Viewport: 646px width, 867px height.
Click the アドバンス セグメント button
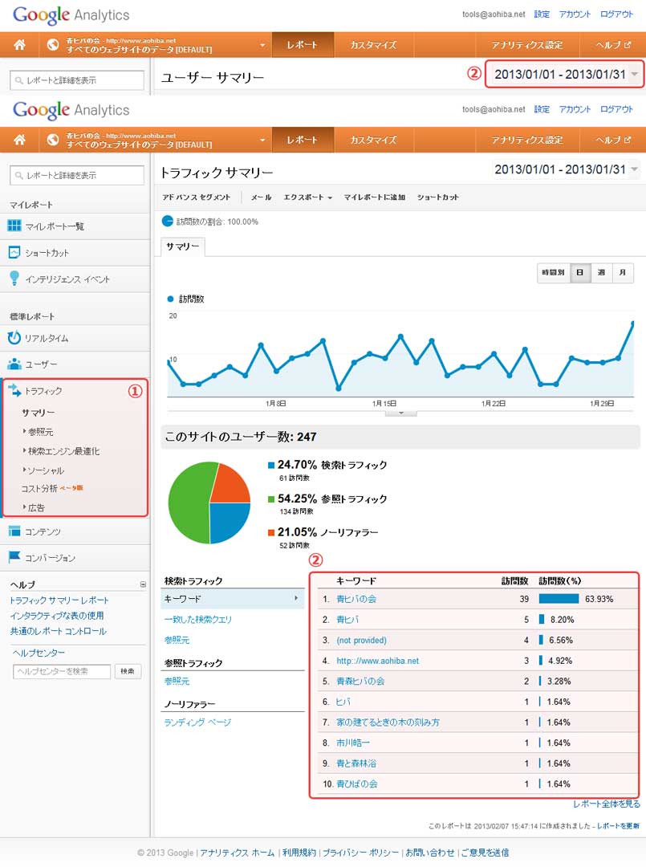[x=196, y=197]
